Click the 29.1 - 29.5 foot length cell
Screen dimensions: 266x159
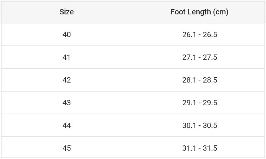(199, 103)
